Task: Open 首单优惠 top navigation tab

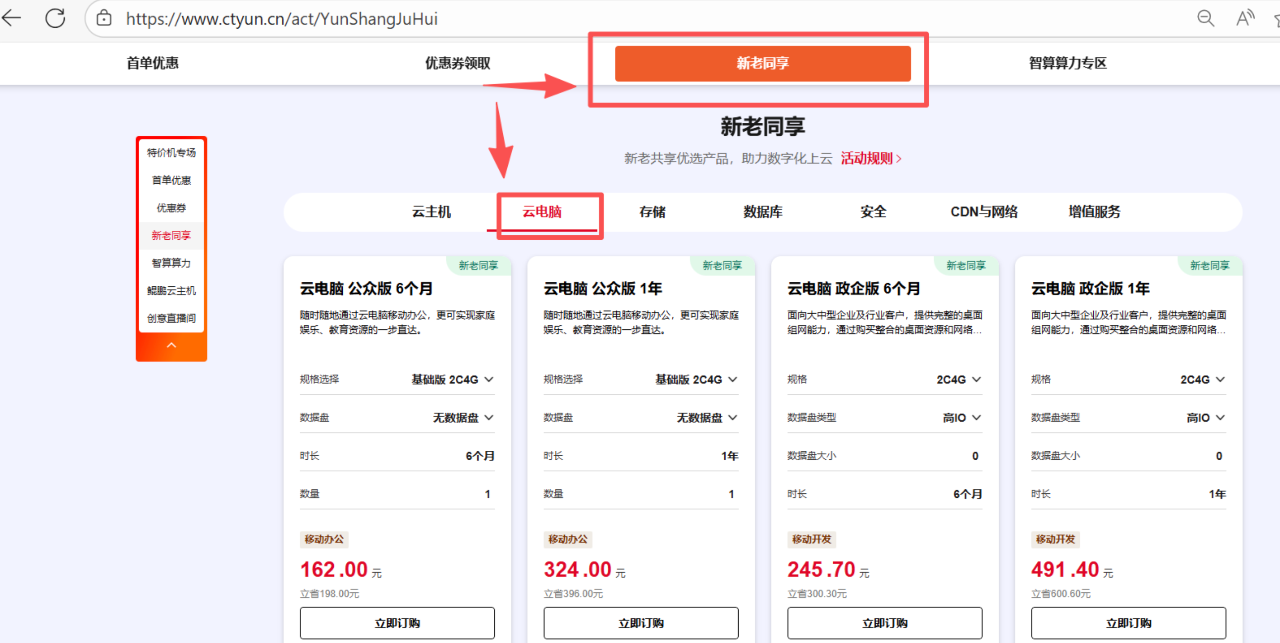Action: point(153,63)
